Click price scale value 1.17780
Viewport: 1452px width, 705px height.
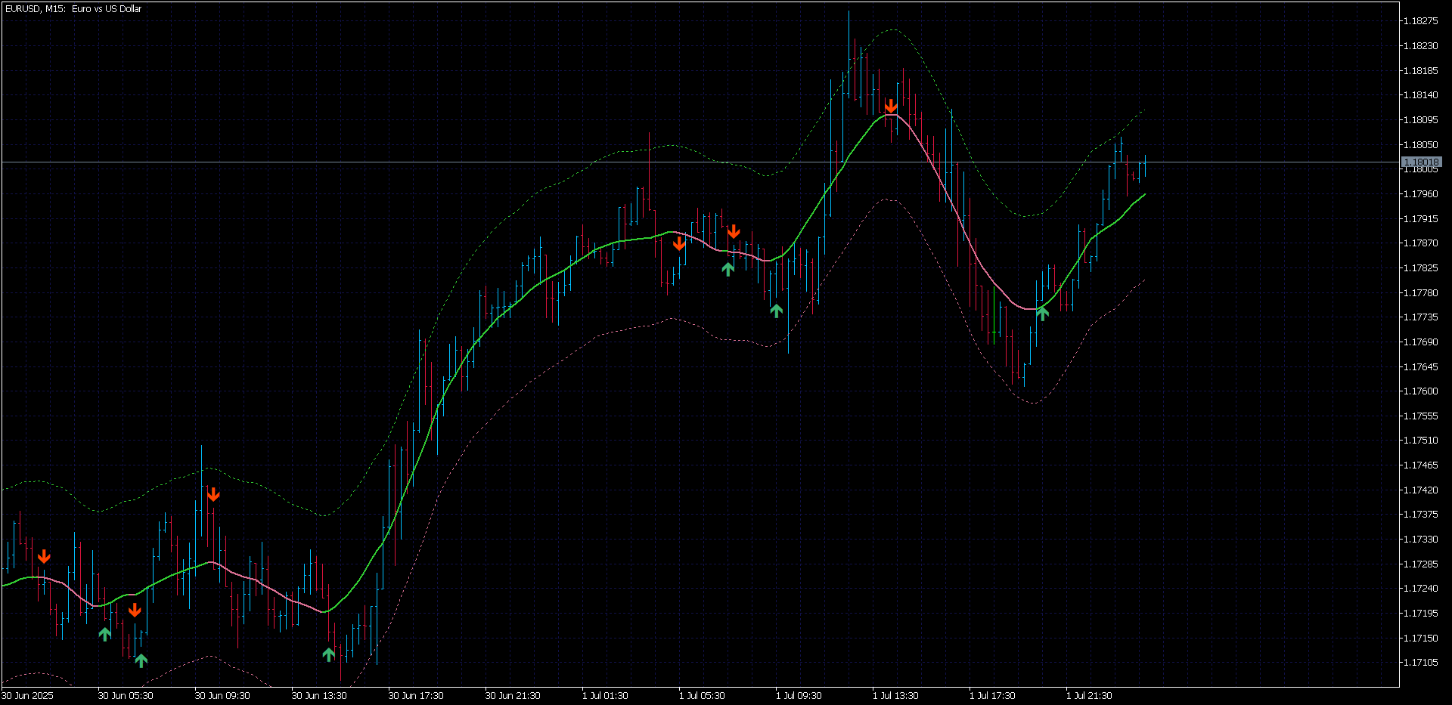1420,293
